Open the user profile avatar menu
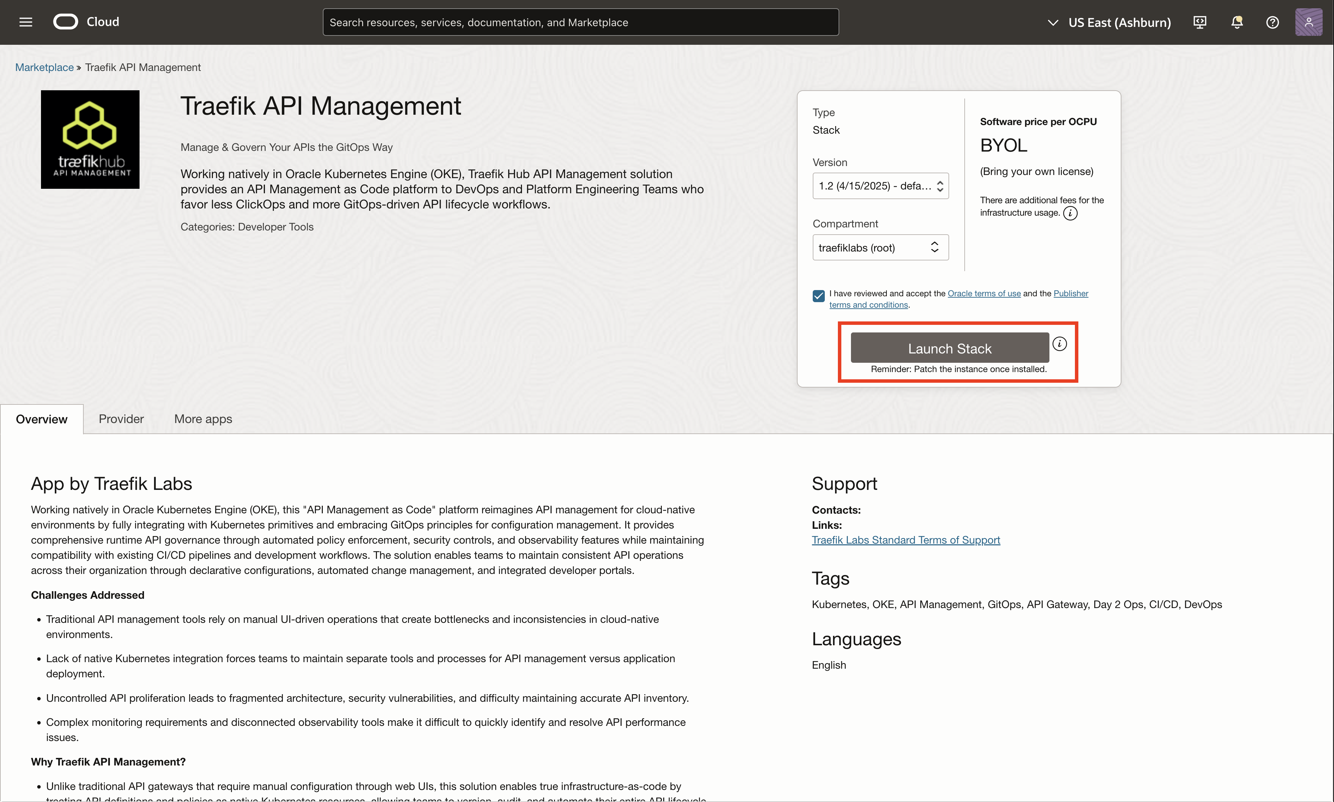 tap(1308, 22)
